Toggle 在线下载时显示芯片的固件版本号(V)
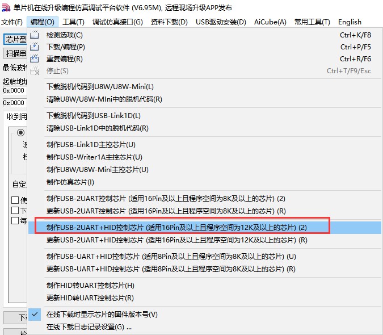This screenshot has height=335, width=383. tap(205, 315)
